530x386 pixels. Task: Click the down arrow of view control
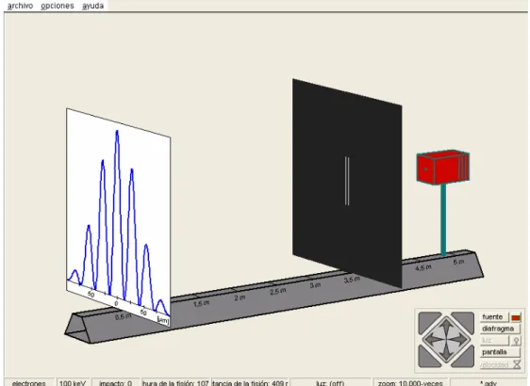(x=446, y=352)
